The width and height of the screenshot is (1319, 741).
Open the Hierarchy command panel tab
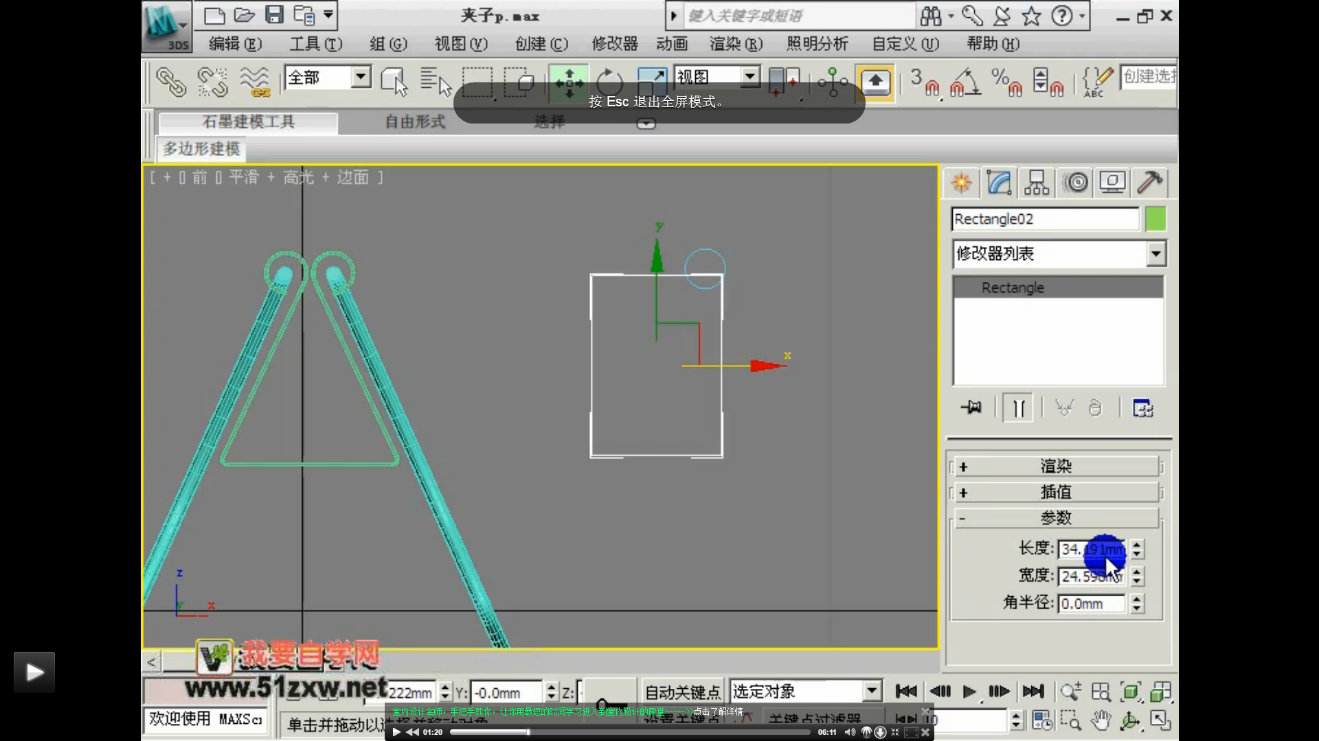click(x=1036, y=183)
